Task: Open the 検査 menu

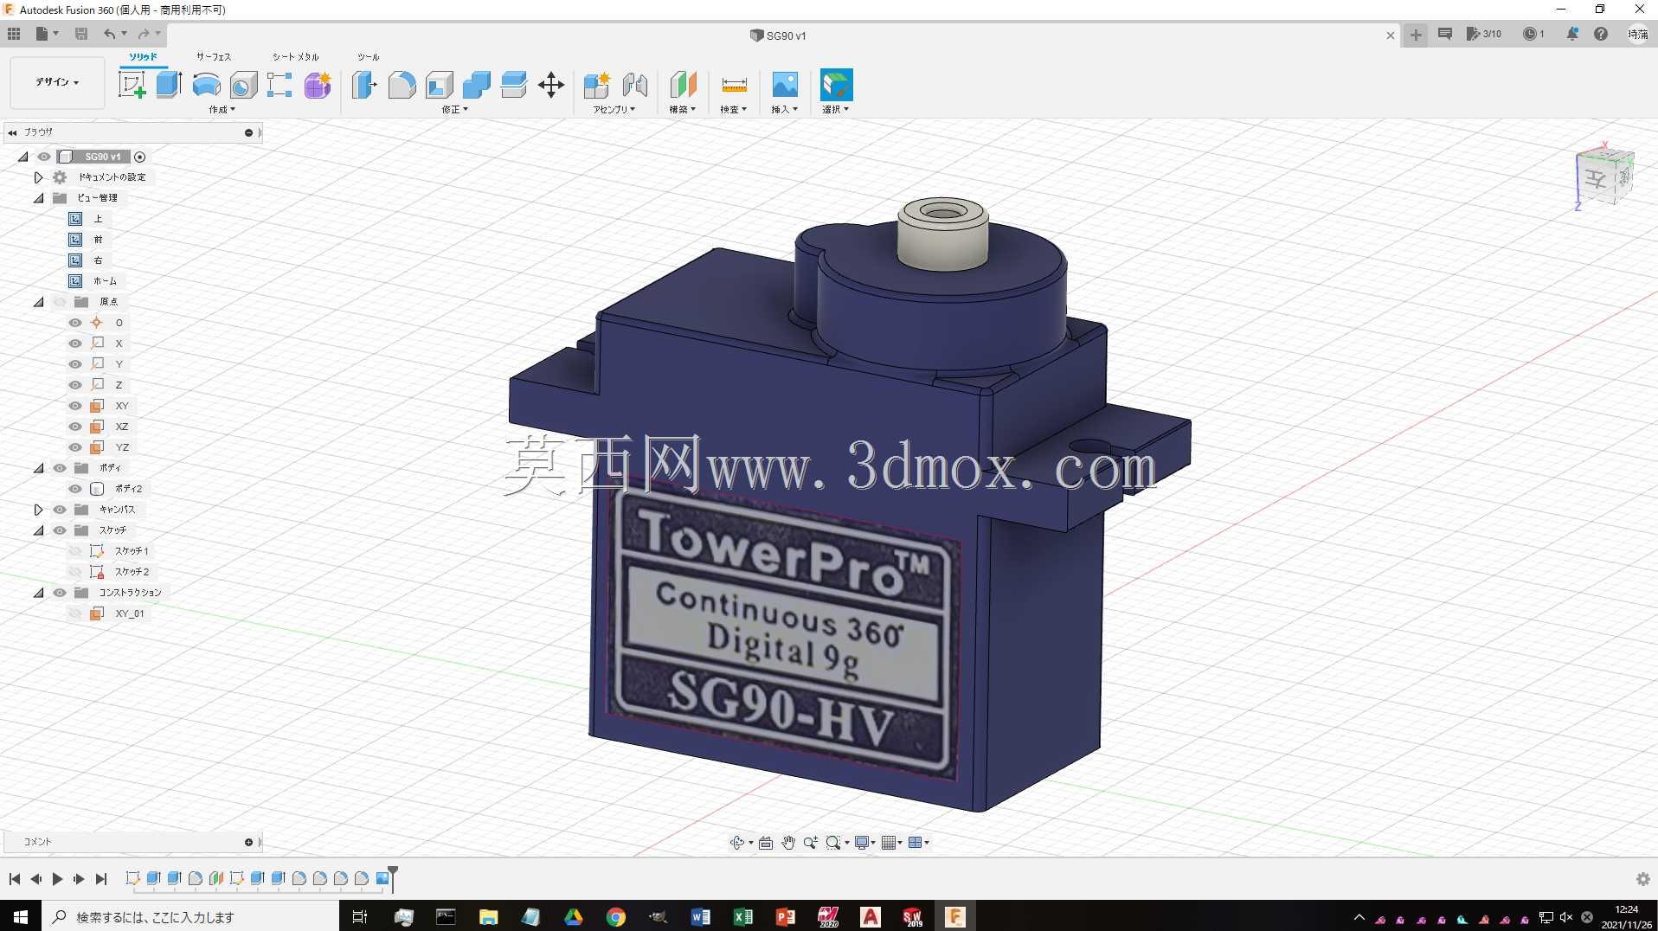Action: (x=733, y=110)
